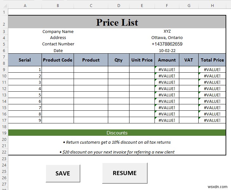Select column C header
The height and width of the screenshot is (190, 231).
[91, 6]
